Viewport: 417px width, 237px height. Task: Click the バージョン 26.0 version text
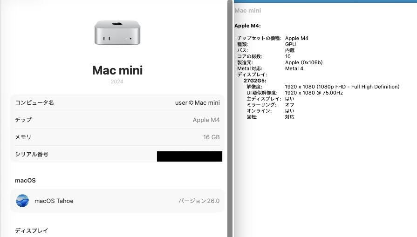tap(198, 201)
